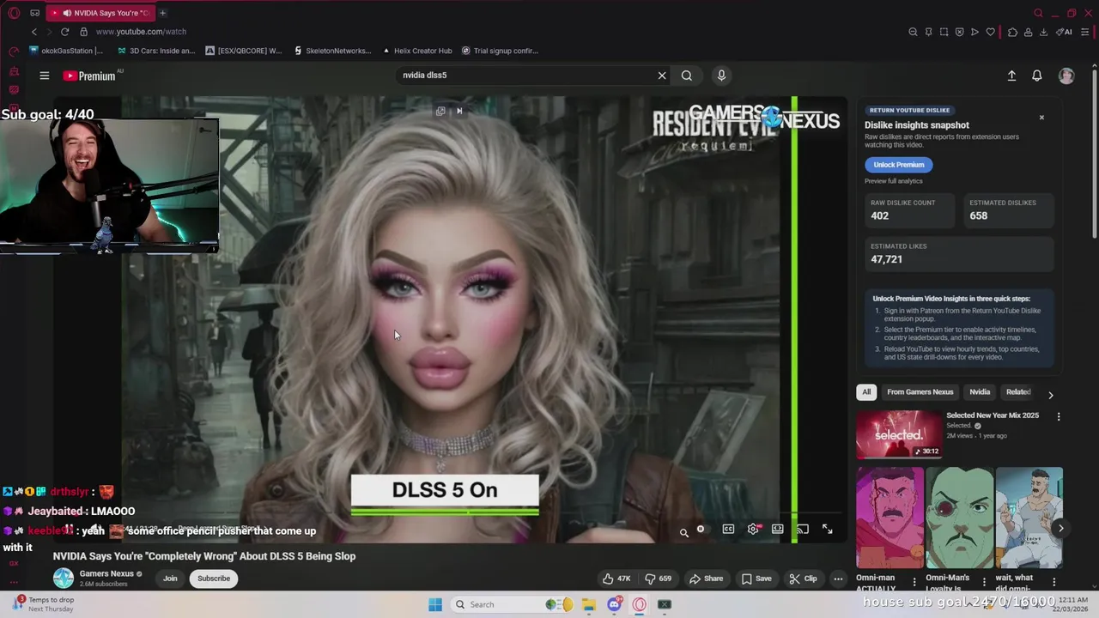Subscribe to Gamers Nexus
Image resolution: width=1099 pixels, height=618 pixels.
(214, 579)
